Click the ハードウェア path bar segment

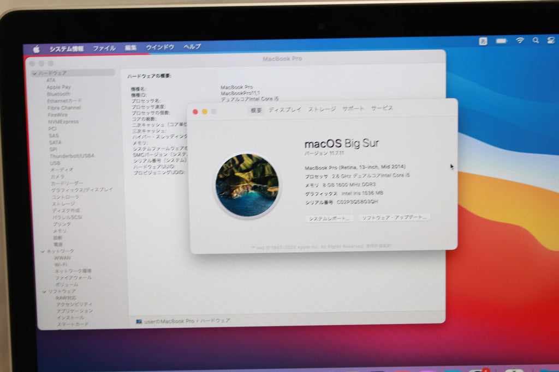[215, 321]
